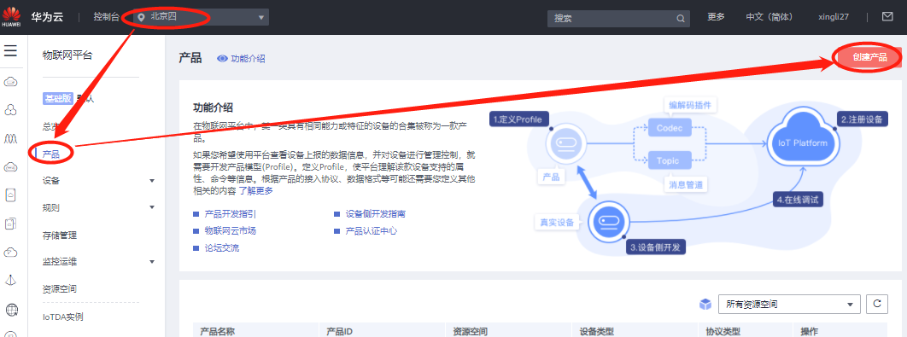Click the 操作 column header
This screenshot has width=907, height=337.
(810, 332)
